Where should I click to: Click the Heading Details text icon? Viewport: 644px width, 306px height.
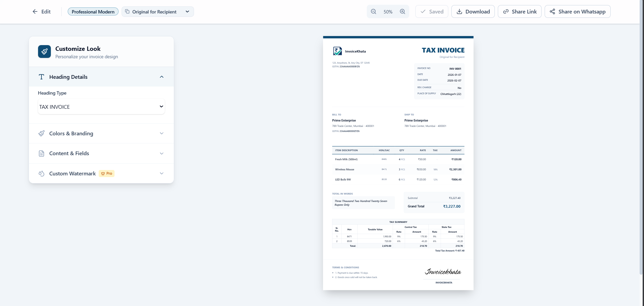tap(41, 77)
